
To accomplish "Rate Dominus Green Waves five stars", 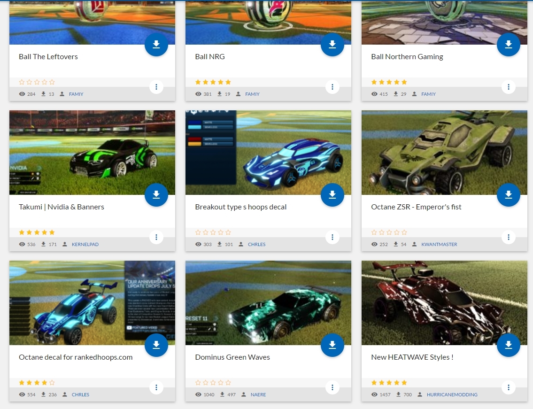I will click(228, 383).
